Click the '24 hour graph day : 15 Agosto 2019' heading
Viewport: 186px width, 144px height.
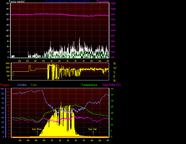coord(67,1)
